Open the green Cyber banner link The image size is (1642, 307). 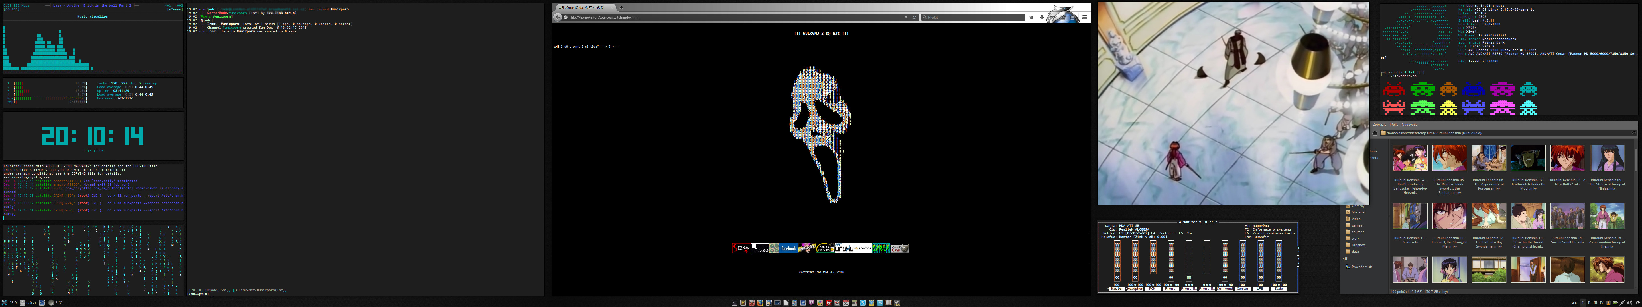pos(881,248)
